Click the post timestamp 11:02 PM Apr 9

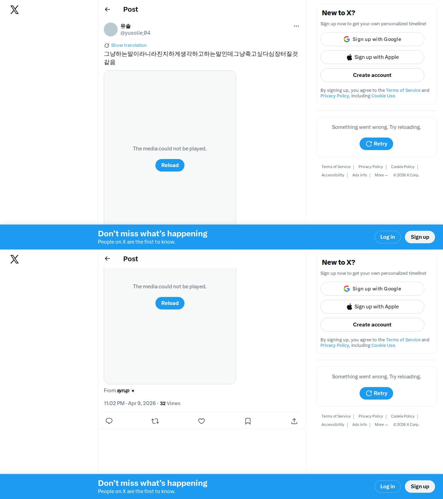coord(130,403)
